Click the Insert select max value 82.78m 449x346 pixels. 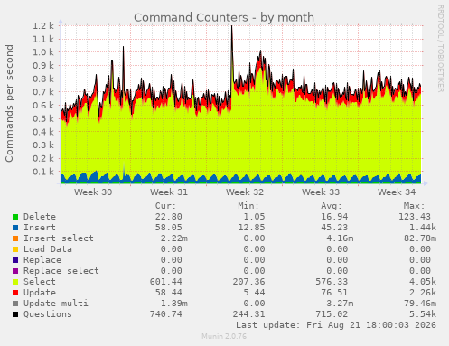pyautogui.click(x=420, y=238)
